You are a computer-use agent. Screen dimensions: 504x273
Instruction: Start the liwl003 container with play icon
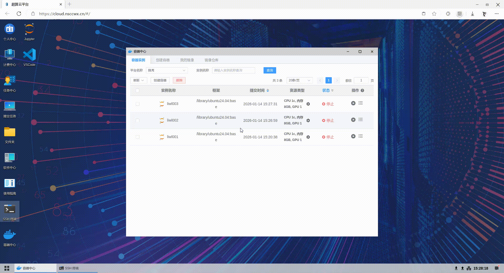(x=353, y=103)
